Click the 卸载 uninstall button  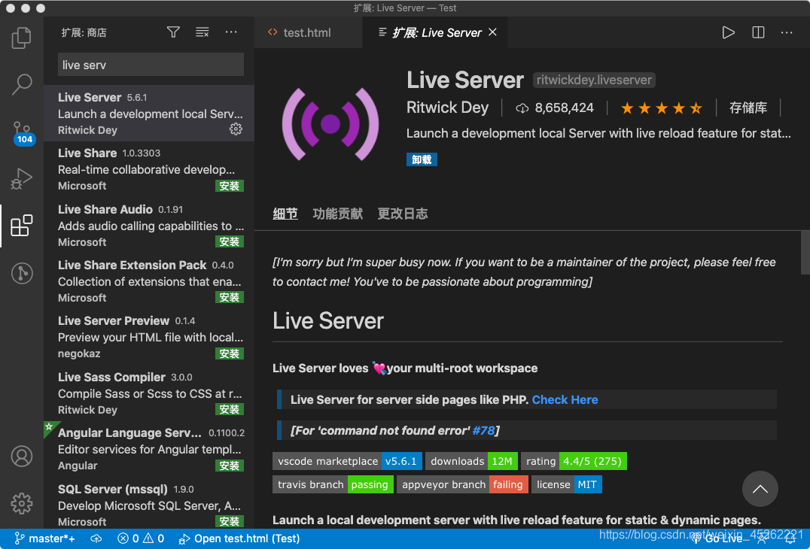pyautogui.click(x=422, y=159)
